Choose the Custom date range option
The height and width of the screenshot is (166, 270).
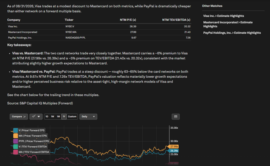(x=72, y=116)
